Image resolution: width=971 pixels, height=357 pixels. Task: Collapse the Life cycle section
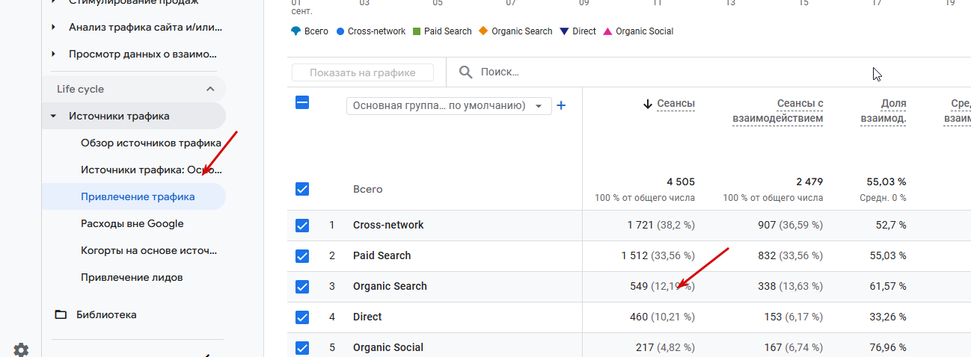coord(210,89)
